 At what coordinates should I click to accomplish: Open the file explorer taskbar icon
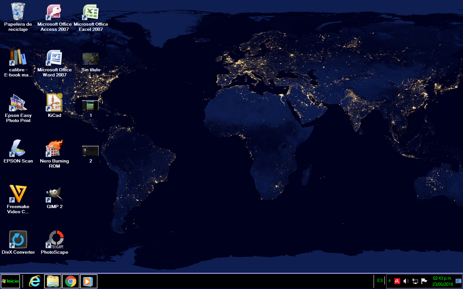(x=53, y=281)
